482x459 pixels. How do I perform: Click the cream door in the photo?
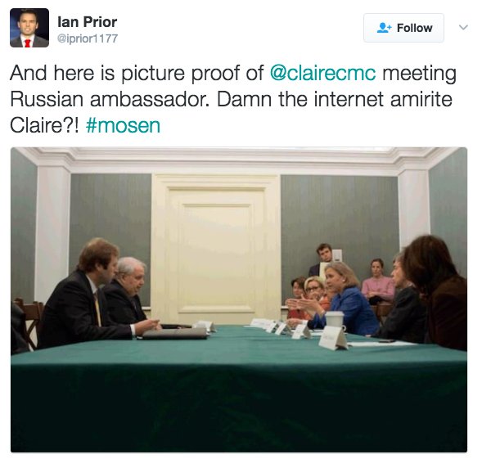click(x=216, y=249)
